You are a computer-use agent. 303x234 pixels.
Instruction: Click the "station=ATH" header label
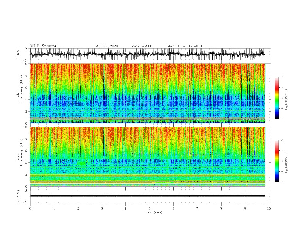pos(142,46)
